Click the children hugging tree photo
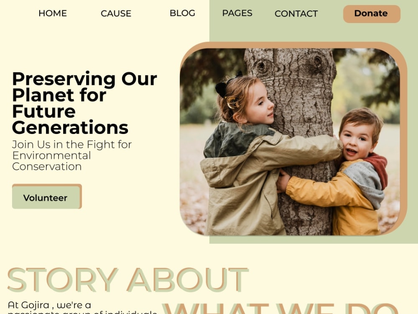Viewport: 418px width, 314px height. coord(290,142)
